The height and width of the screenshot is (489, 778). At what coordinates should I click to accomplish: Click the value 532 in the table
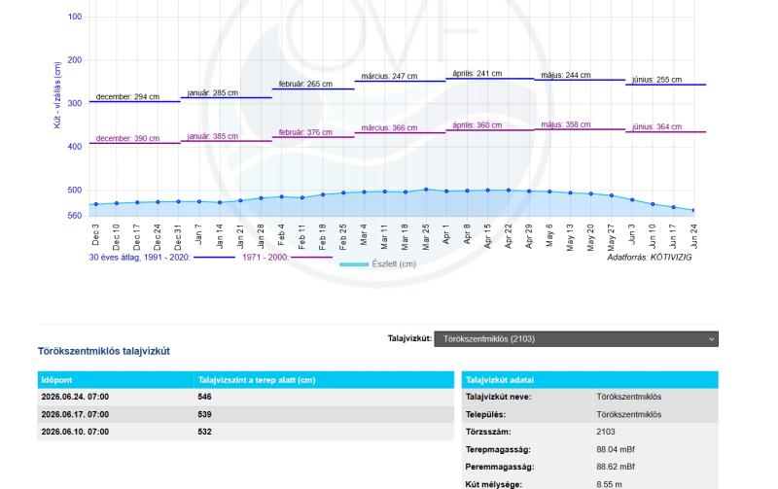[x=204, y=432]
